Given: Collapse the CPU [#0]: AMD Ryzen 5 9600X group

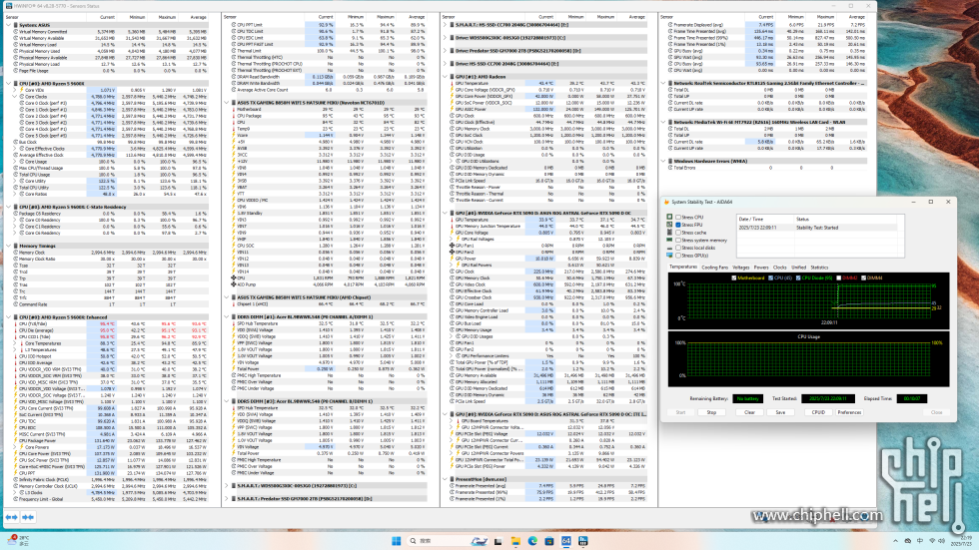Looking at the screenshot, I should click(8, 83).
